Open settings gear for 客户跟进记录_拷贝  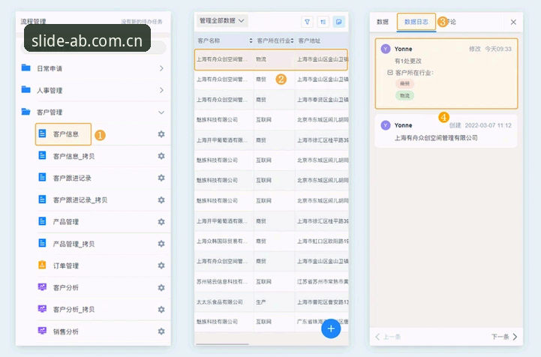[161, 200]
